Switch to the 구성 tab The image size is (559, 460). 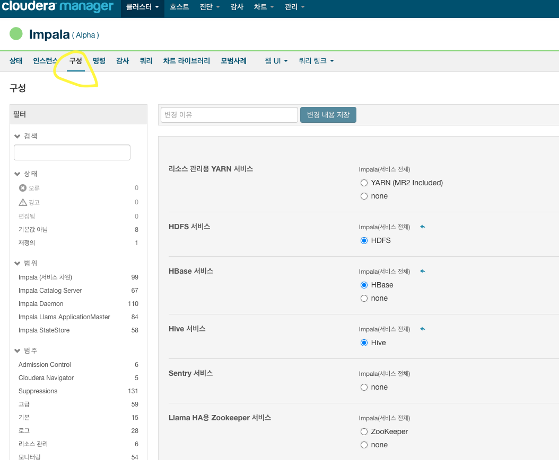click(x=76, y=61)
